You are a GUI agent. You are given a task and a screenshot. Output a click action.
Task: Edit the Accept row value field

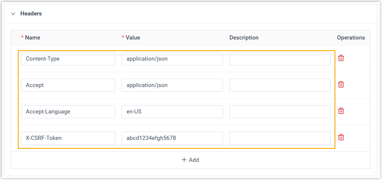point(172,85)
